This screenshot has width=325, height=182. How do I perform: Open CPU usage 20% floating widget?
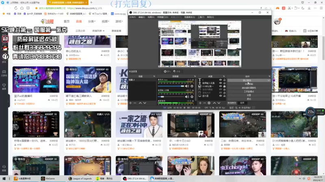[x=310, y=112]
